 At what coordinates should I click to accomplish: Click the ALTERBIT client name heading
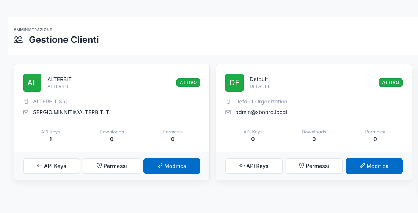pos(60,79)
